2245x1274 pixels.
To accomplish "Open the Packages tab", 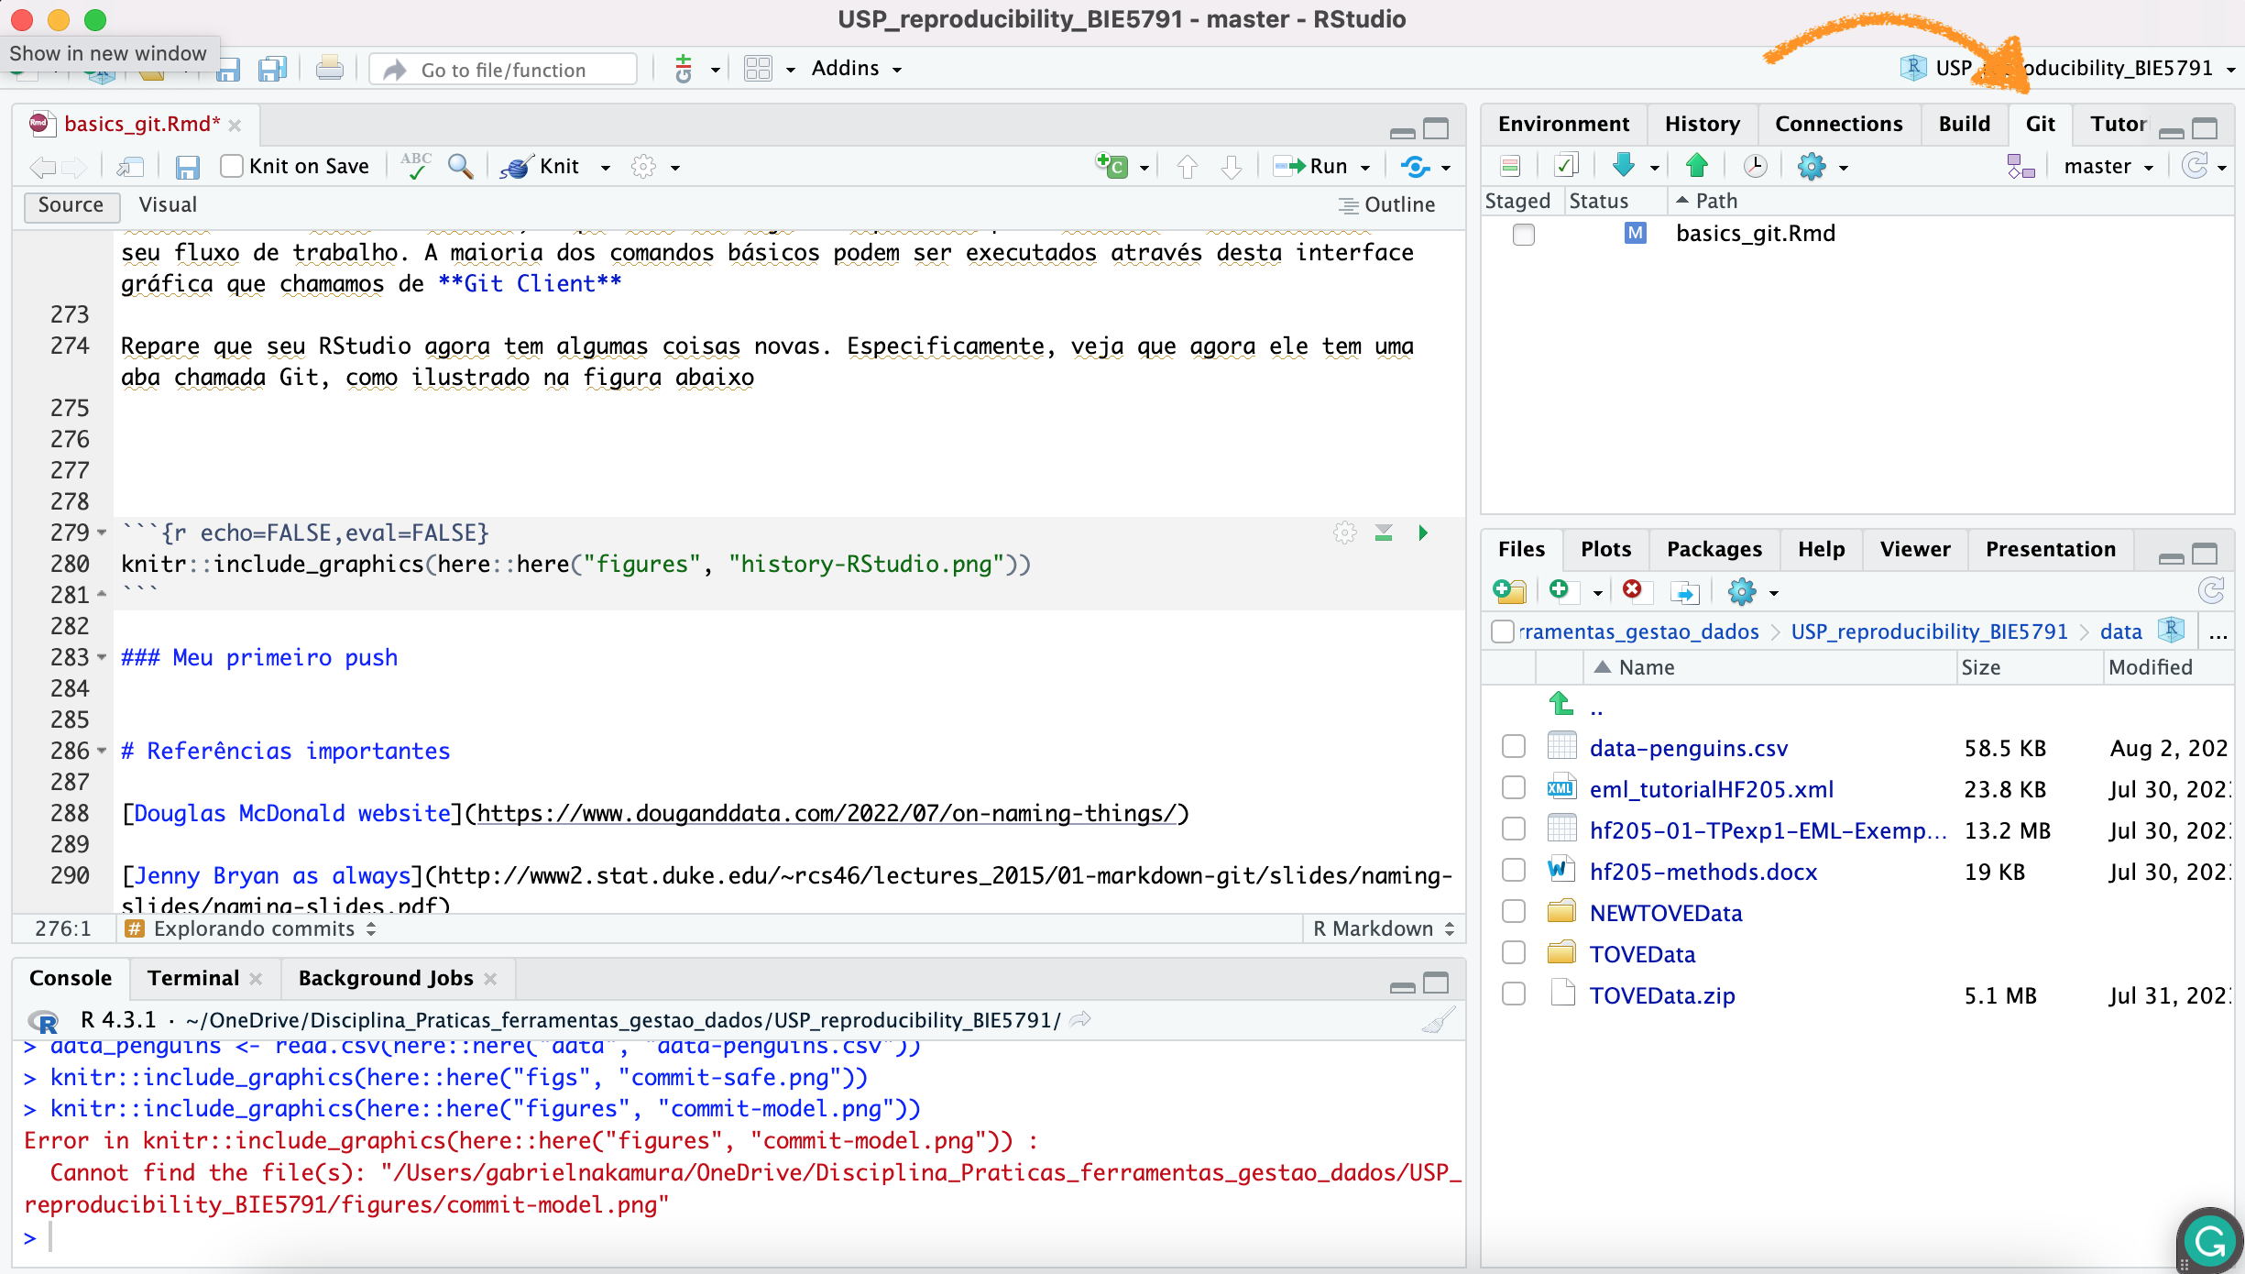I will click(x=1714, y=549).
